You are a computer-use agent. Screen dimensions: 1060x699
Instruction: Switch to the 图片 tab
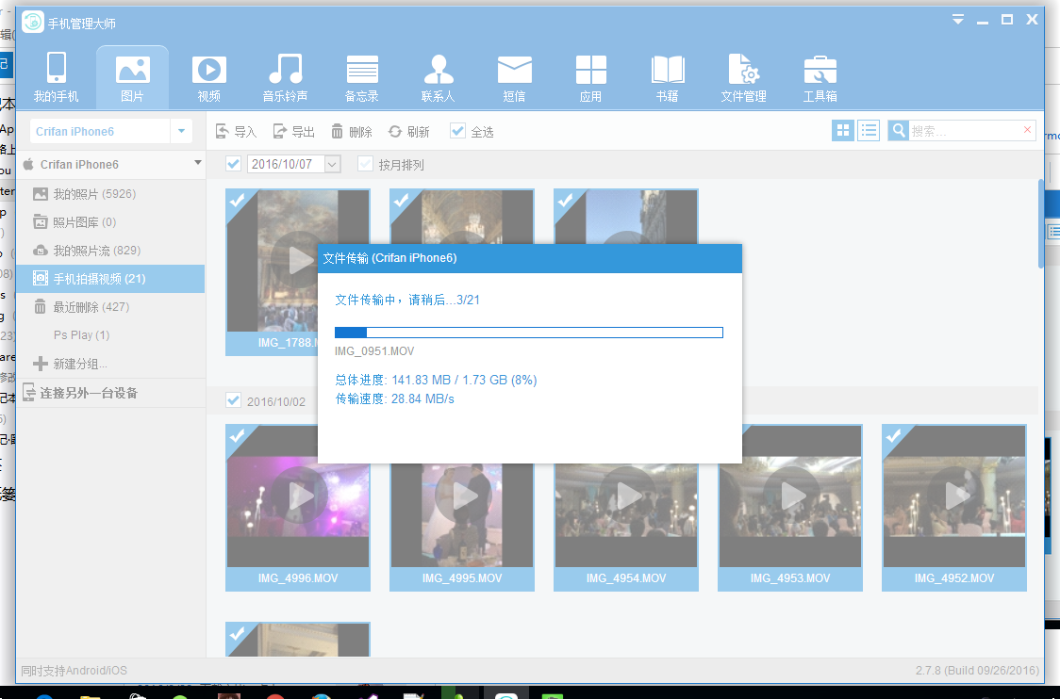132,77
